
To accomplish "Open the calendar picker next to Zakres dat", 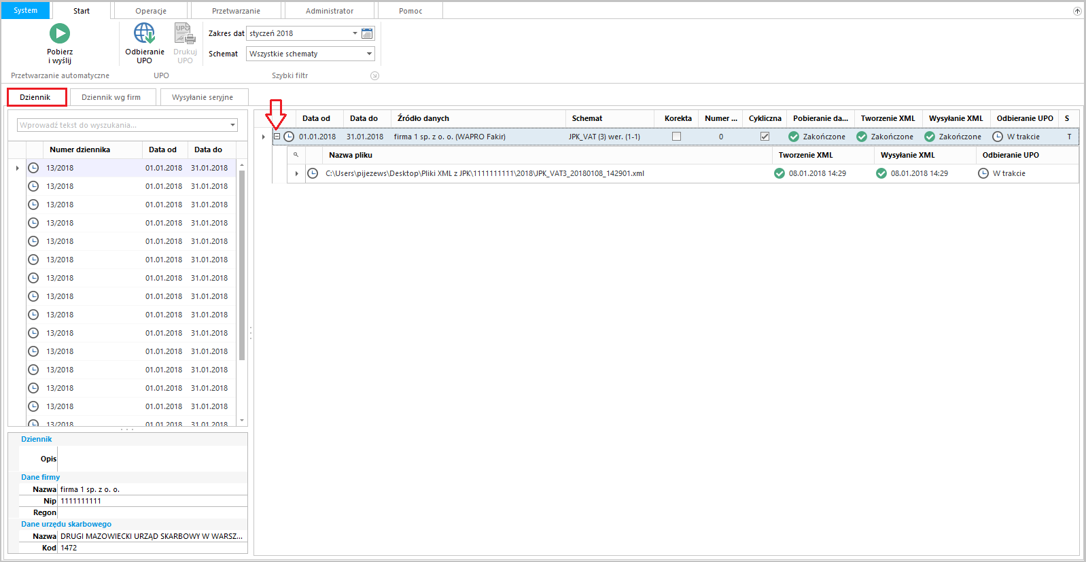I will click(367, 33).
